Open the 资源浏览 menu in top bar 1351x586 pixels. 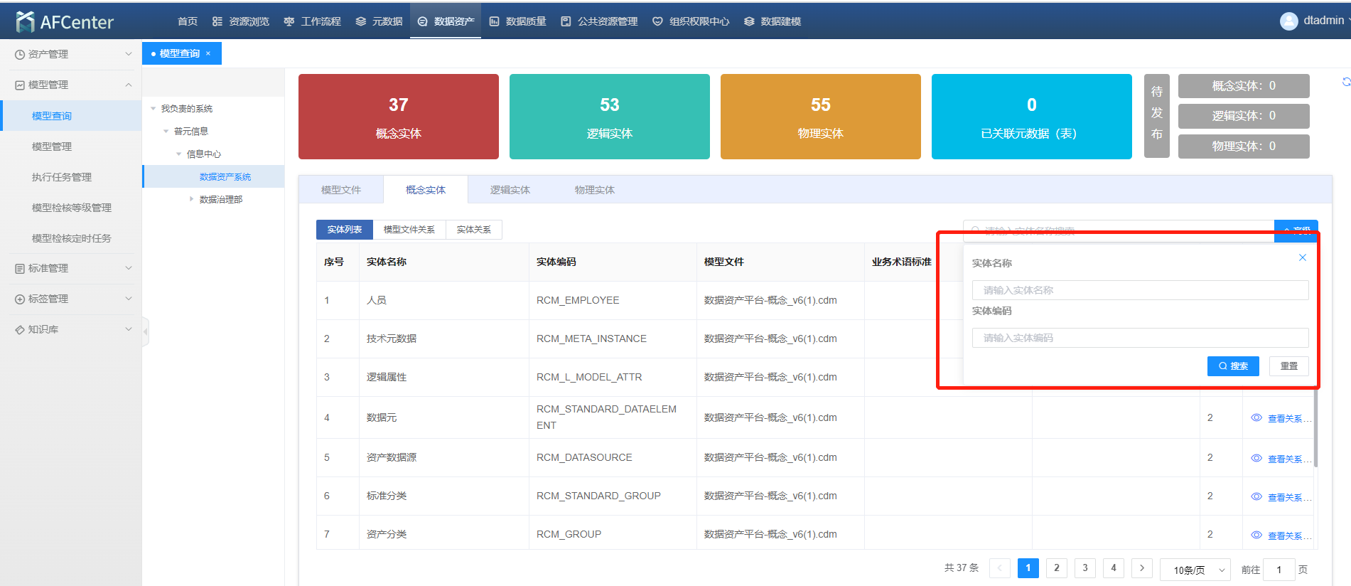(241, 21)
